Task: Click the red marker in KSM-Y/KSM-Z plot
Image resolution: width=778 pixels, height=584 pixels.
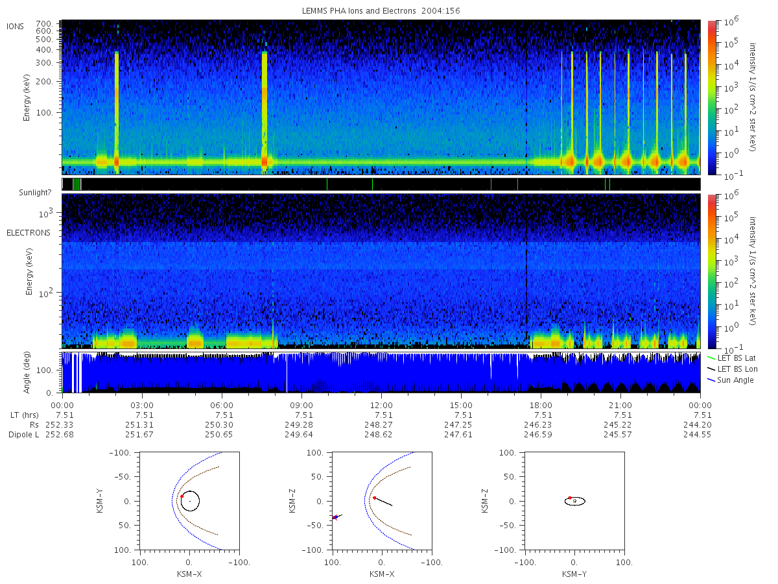Action: 570,498
